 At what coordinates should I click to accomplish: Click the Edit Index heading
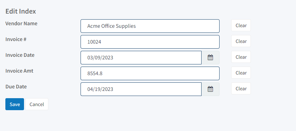click(21, 11)
